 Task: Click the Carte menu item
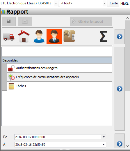coord(114,3)
